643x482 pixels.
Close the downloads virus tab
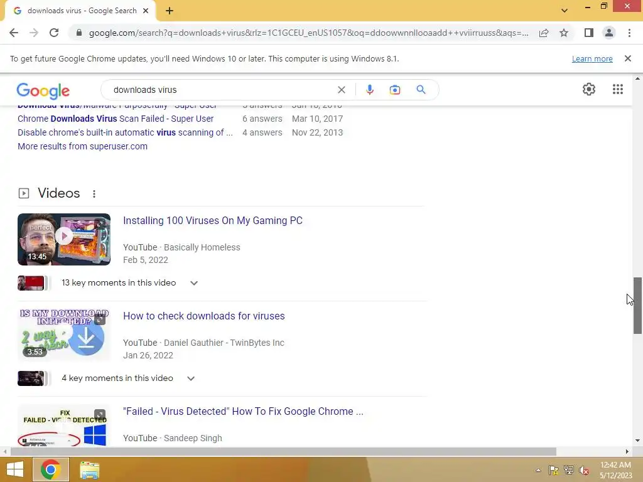click(146, 11)
